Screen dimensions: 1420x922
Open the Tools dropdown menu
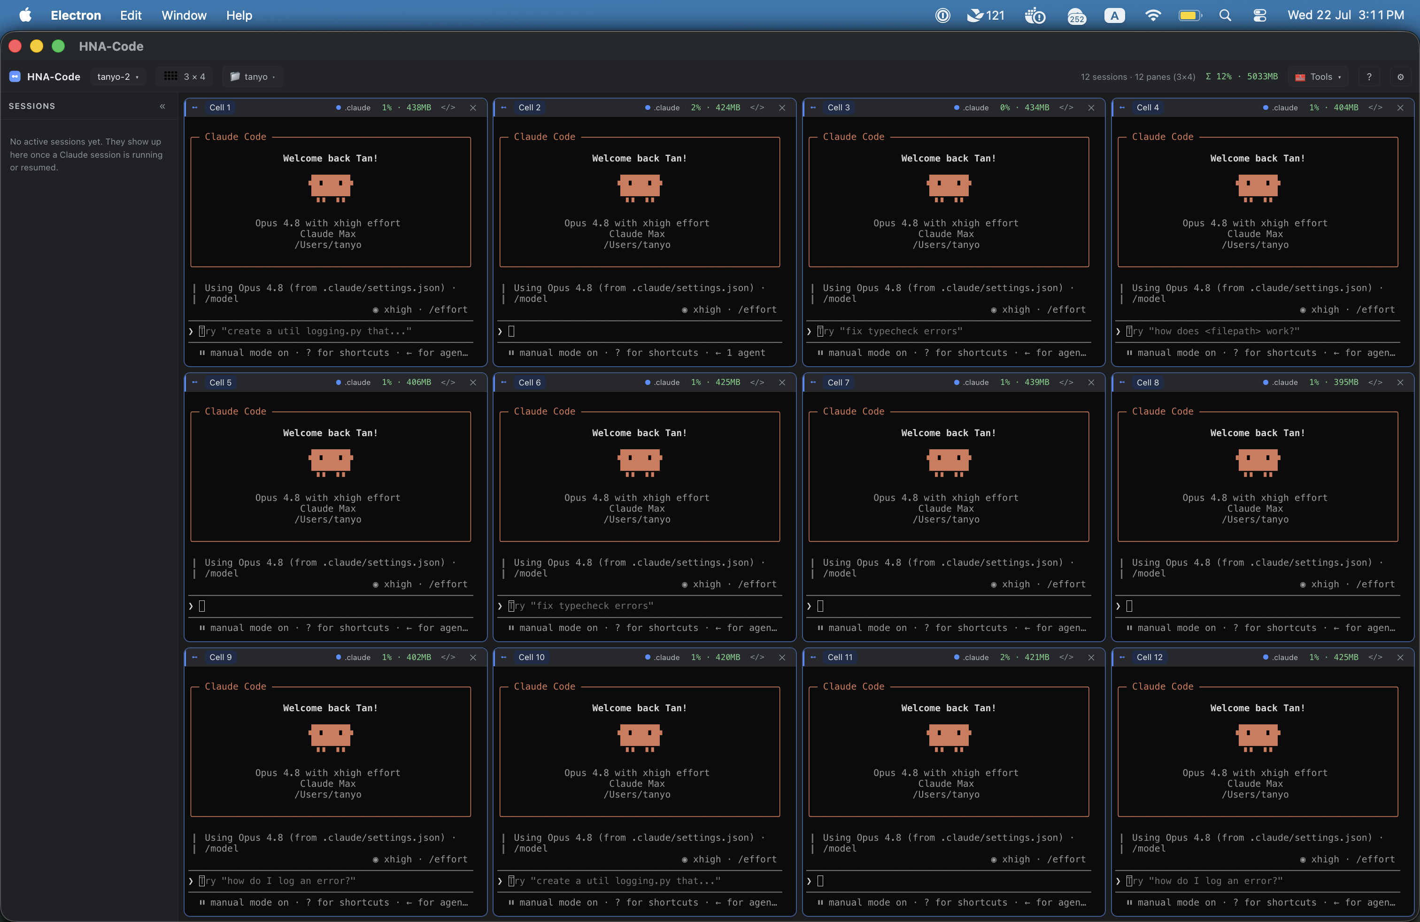(1318, 77)
